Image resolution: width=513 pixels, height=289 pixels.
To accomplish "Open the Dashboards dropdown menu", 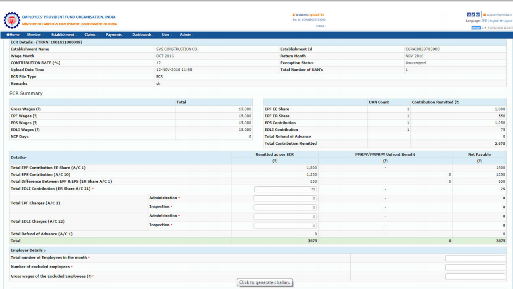I will point(143,35).
